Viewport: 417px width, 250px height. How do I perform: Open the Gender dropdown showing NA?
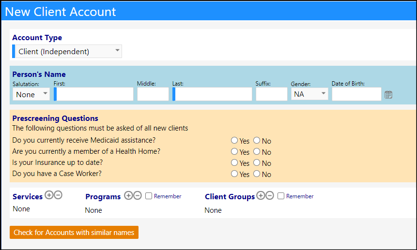point(309,94)
